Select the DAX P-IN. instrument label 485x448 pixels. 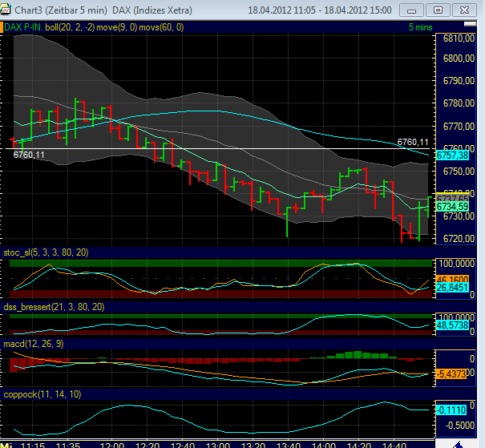tap(23, 27)
